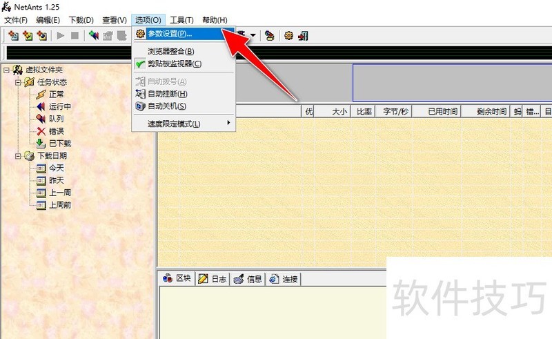Click the NetAnts ant icon in title bar
552x339 pixels.
[6, 6]
